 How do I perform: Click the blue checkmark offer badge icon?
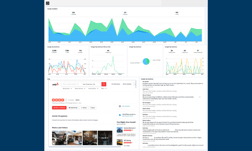point(120,115)
